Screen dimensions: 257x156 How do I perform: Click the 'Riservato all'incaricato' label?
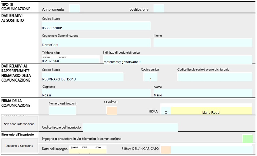[18, 135]
